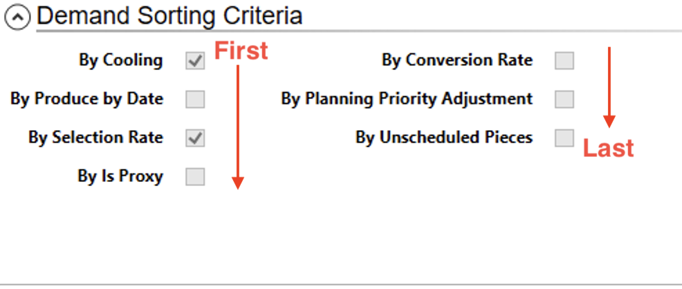Collapse the Demand Sorting Criteria section chevron
Viewport: 682px width, 289px height.
click(17, 17)
